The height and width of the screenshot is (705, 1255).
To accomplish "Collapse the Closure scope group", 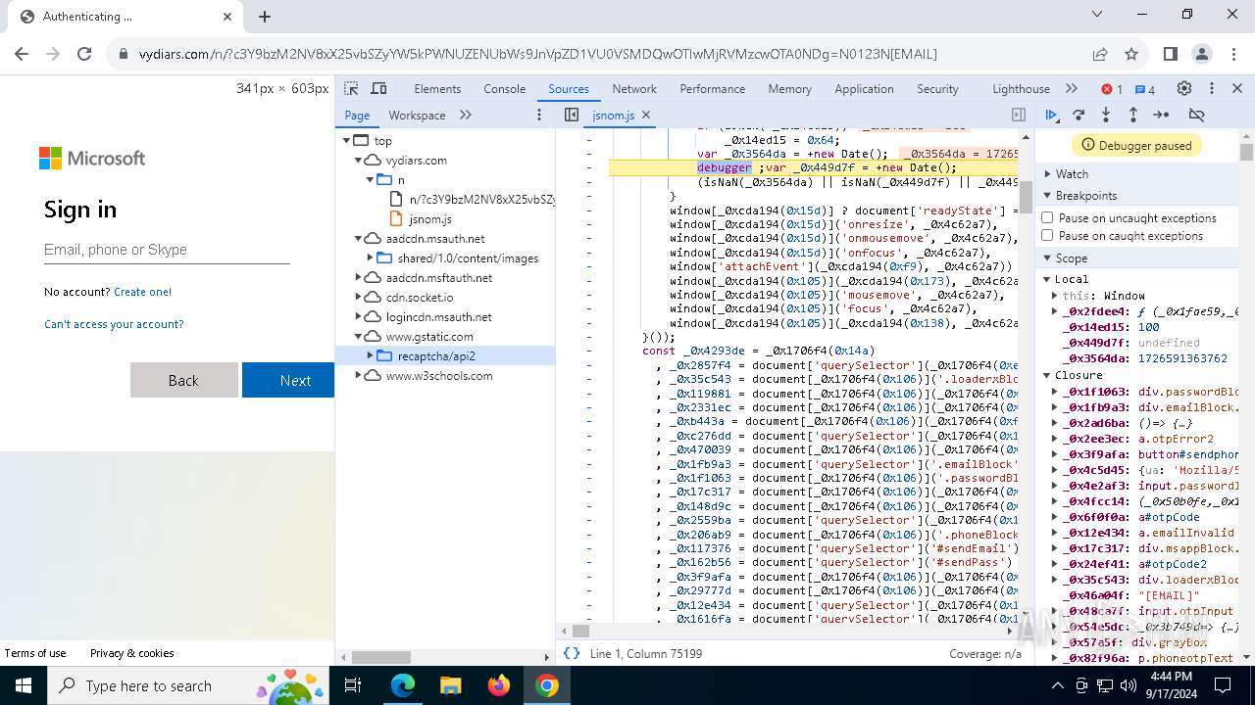I will [1047, 375].
